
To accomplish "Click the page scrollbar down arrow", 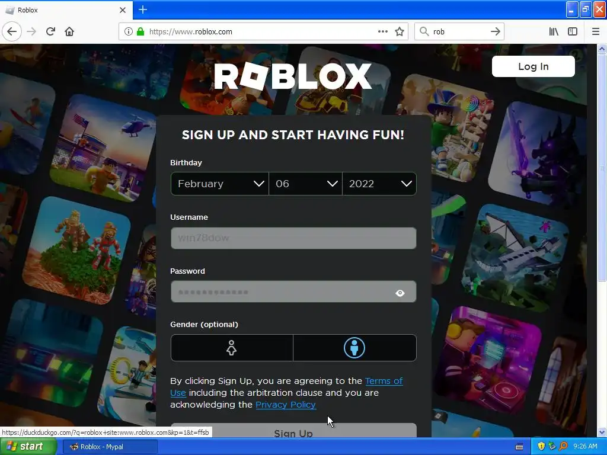I will (x=602, y=432).
